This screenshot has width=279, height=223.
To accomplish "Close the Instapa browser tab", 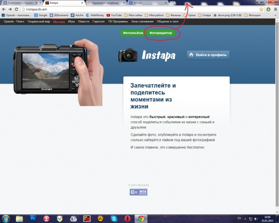I will coord(82,3).
